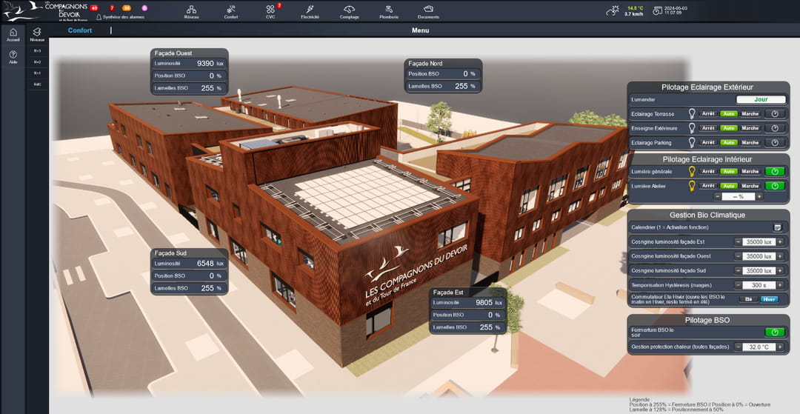The height and width of the screenshot is (414, 800).
Task: Open Synthèse des alarmes bell
Action: pyautogui.click(x=121, y=17)
